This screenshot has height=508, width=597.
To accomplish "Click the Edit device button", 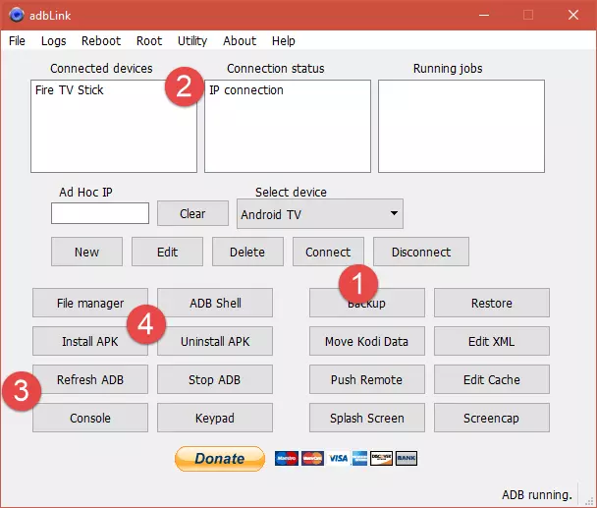I will pyautogui.click(x=167, y=252).
